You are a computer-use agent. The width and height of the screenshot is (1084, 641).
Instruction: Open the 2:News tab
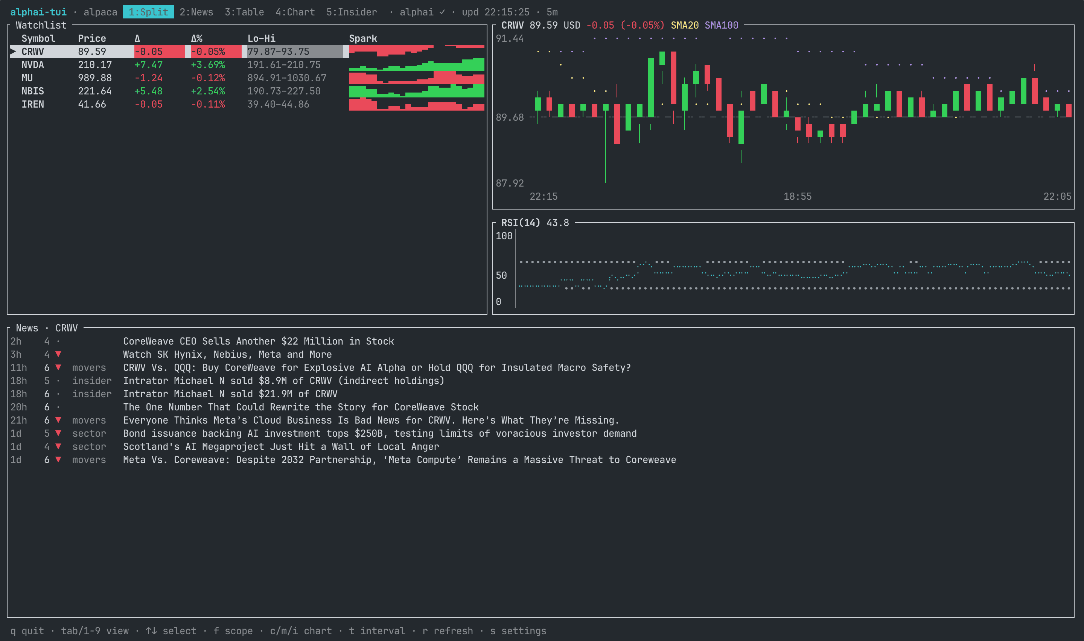tap(196, 12)
